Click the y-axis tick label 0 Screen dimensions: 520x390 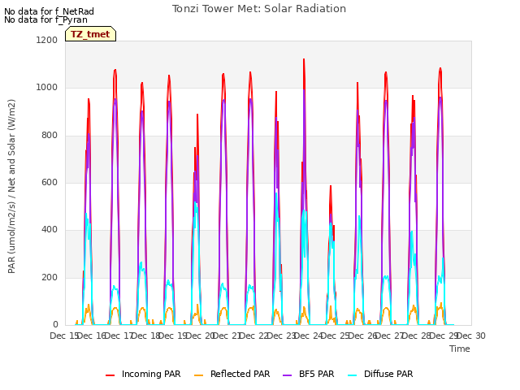coord(55,325)
